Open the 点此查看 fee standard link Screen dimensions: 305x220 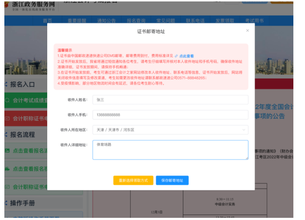(186, 56)
